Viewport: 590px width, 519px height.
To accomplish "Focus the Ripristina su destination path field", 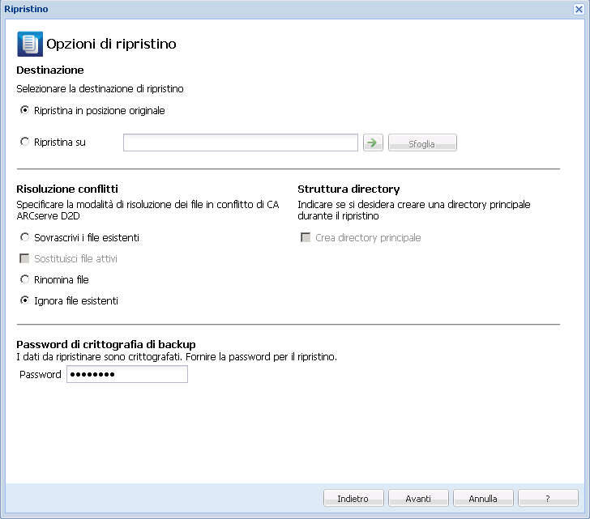I will pos(241,143).
